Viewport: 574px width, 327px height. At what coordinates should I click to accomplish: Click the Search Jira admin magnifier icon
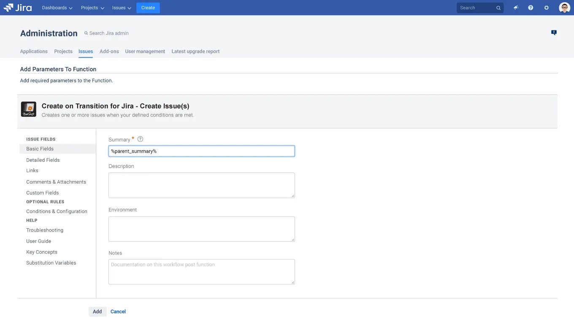coord(86,33)
